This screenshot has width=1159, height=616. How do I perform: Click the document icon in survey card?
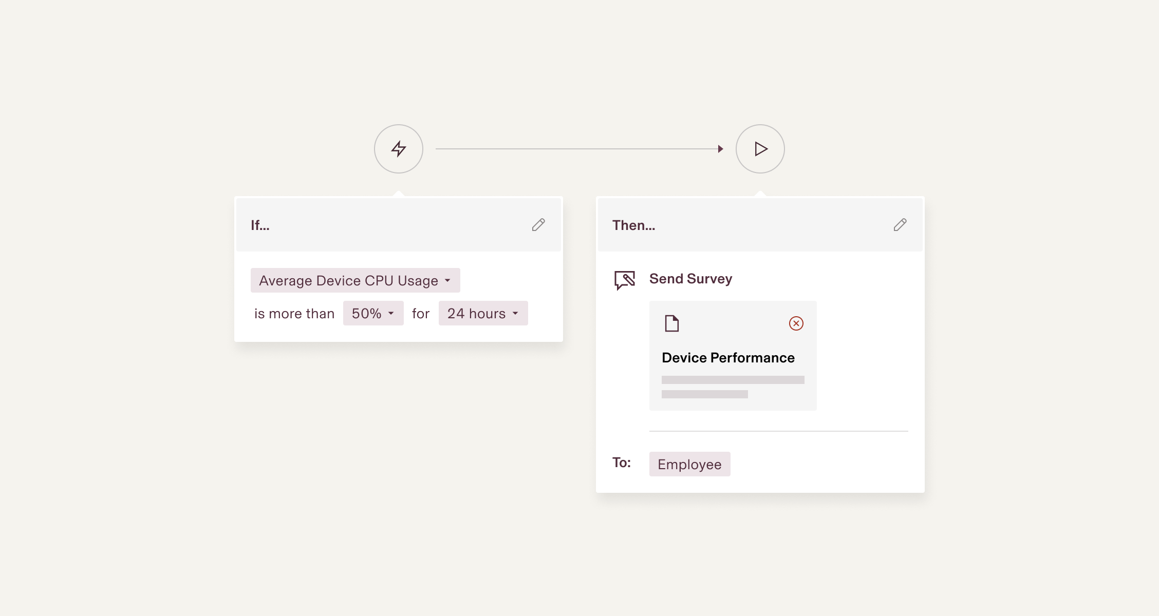[x=672, y=323]
